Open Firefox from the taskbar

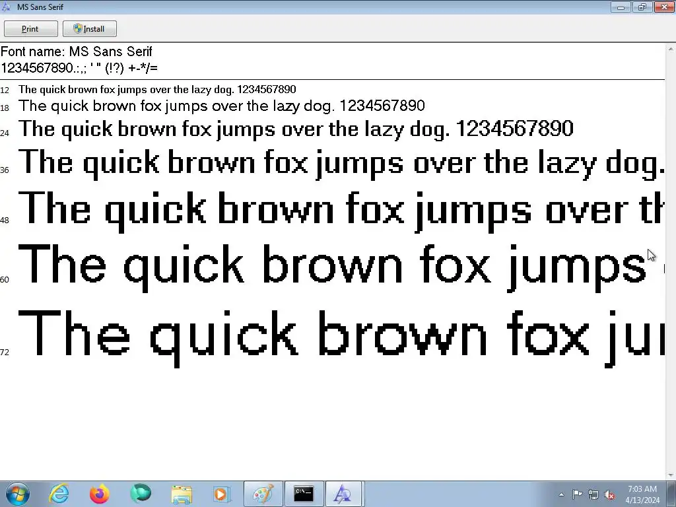99,494
